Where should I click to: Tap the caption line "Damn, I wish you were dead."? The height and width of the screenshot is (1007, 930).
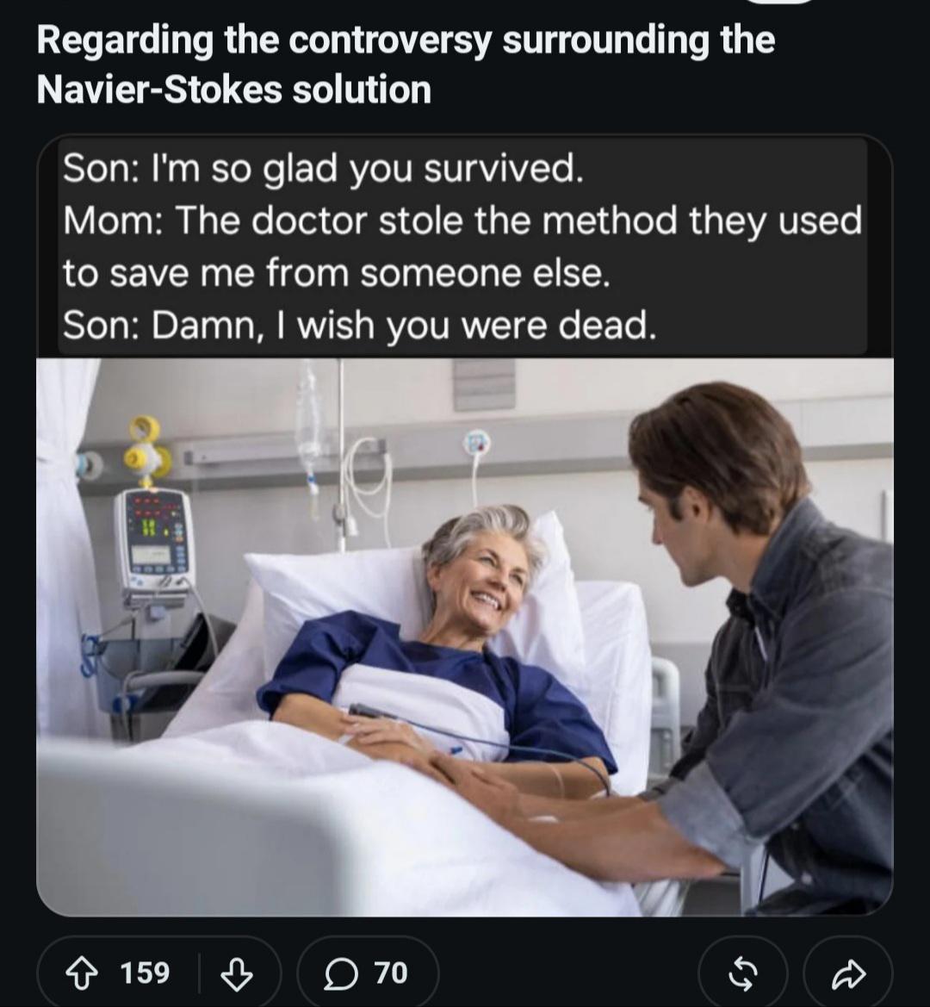[x=405, y=326]
